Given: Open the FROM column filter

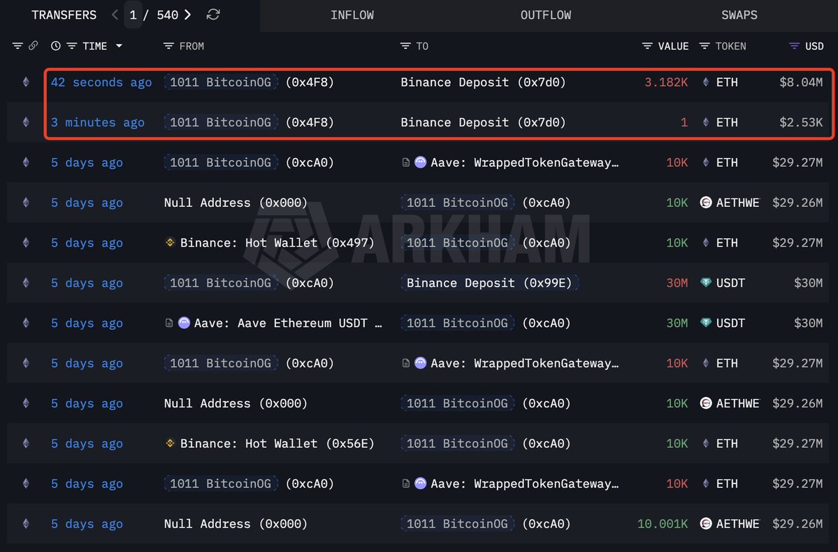Looking at the screenshot, I should click(168, 46).
